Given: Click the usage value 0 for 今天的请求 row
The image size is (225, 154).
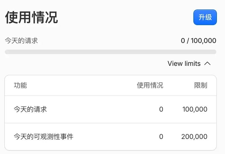Looking at the screenshot, I should [161, 109].
